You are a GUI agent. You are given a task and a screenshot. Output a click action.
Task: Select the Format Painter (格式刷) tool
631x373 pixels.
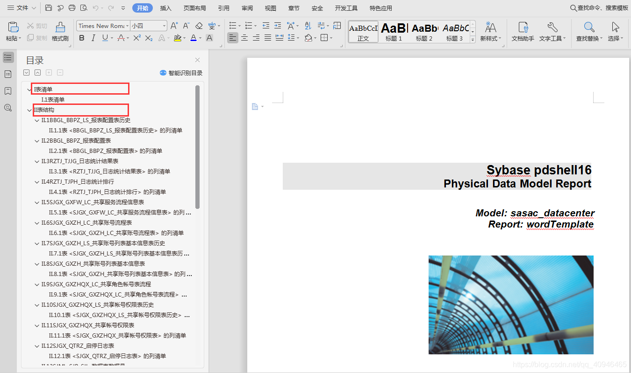[x=60, y=32]
